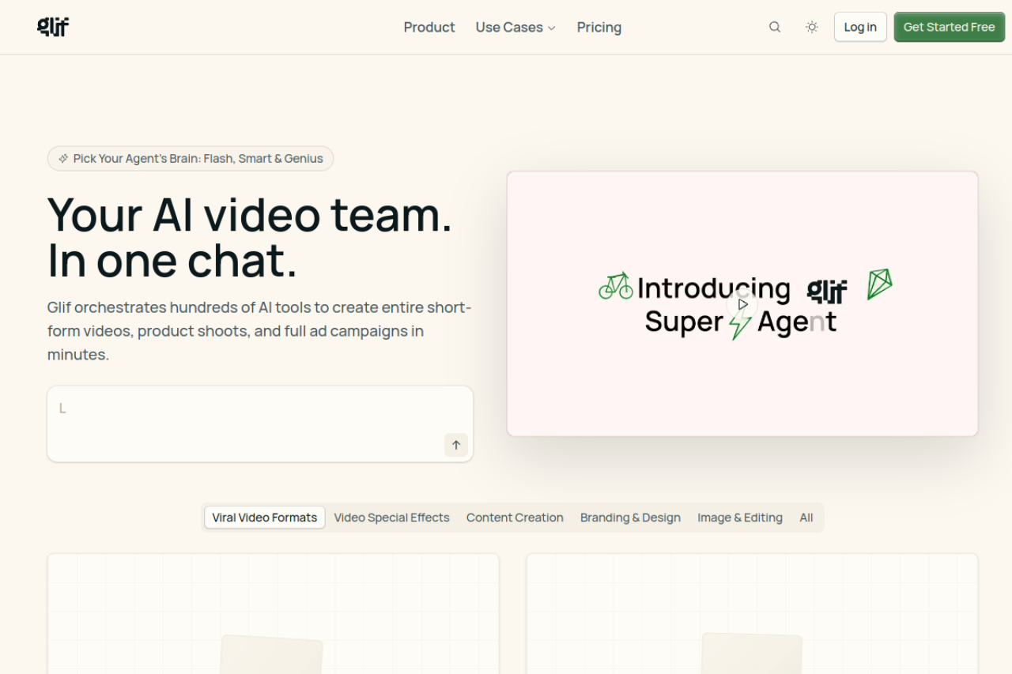This screenshot has height=674, width=1012.
Task: Focus the chat prompt input field
Action: click(x=260, y=424)
